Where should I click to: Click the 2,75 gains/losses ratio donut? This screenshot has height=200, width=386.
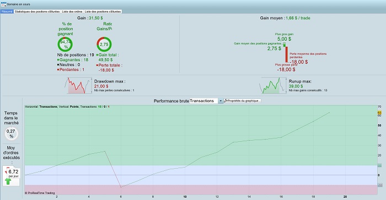click(x=104, y=45)
